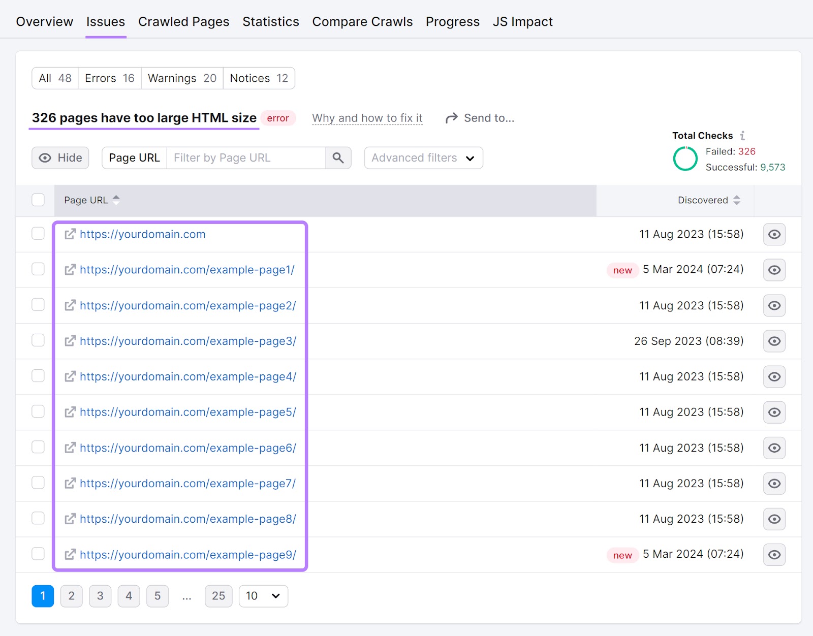This screenshot has height=636, width=813.
Task: Focus the Filter by Page URL field
Action: [x=246, y=158]
